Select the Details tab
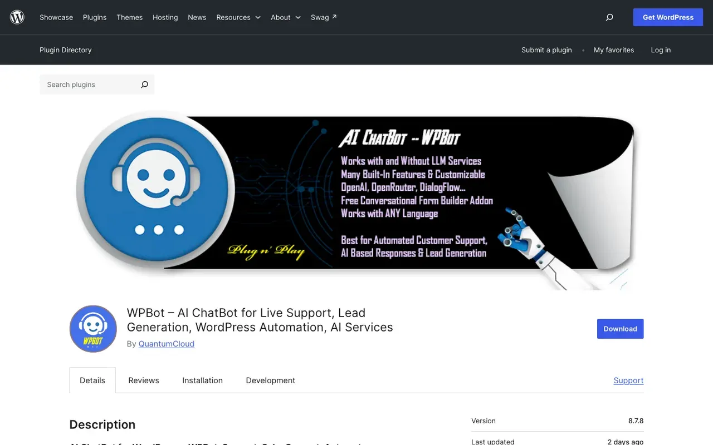This screenshot has height=445, width=713. (92, 380)
